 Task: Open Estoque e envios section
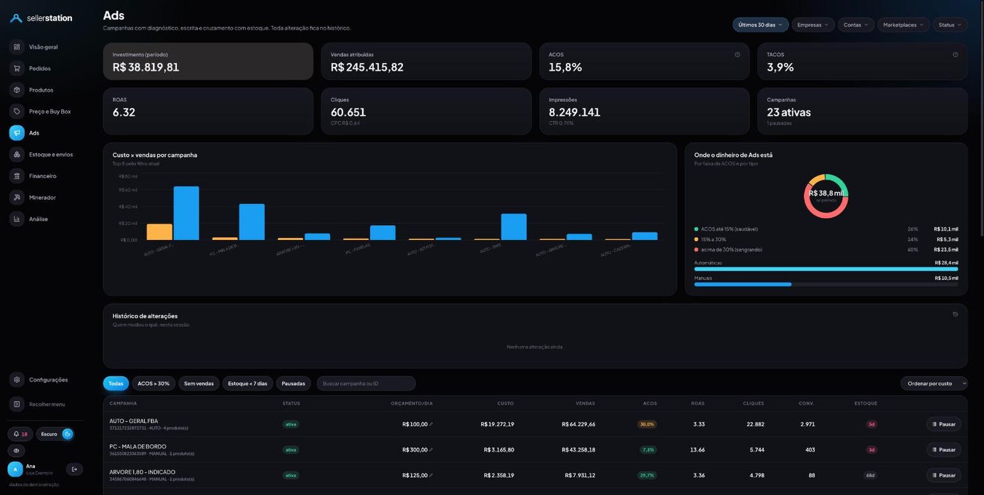click(50, 155)
